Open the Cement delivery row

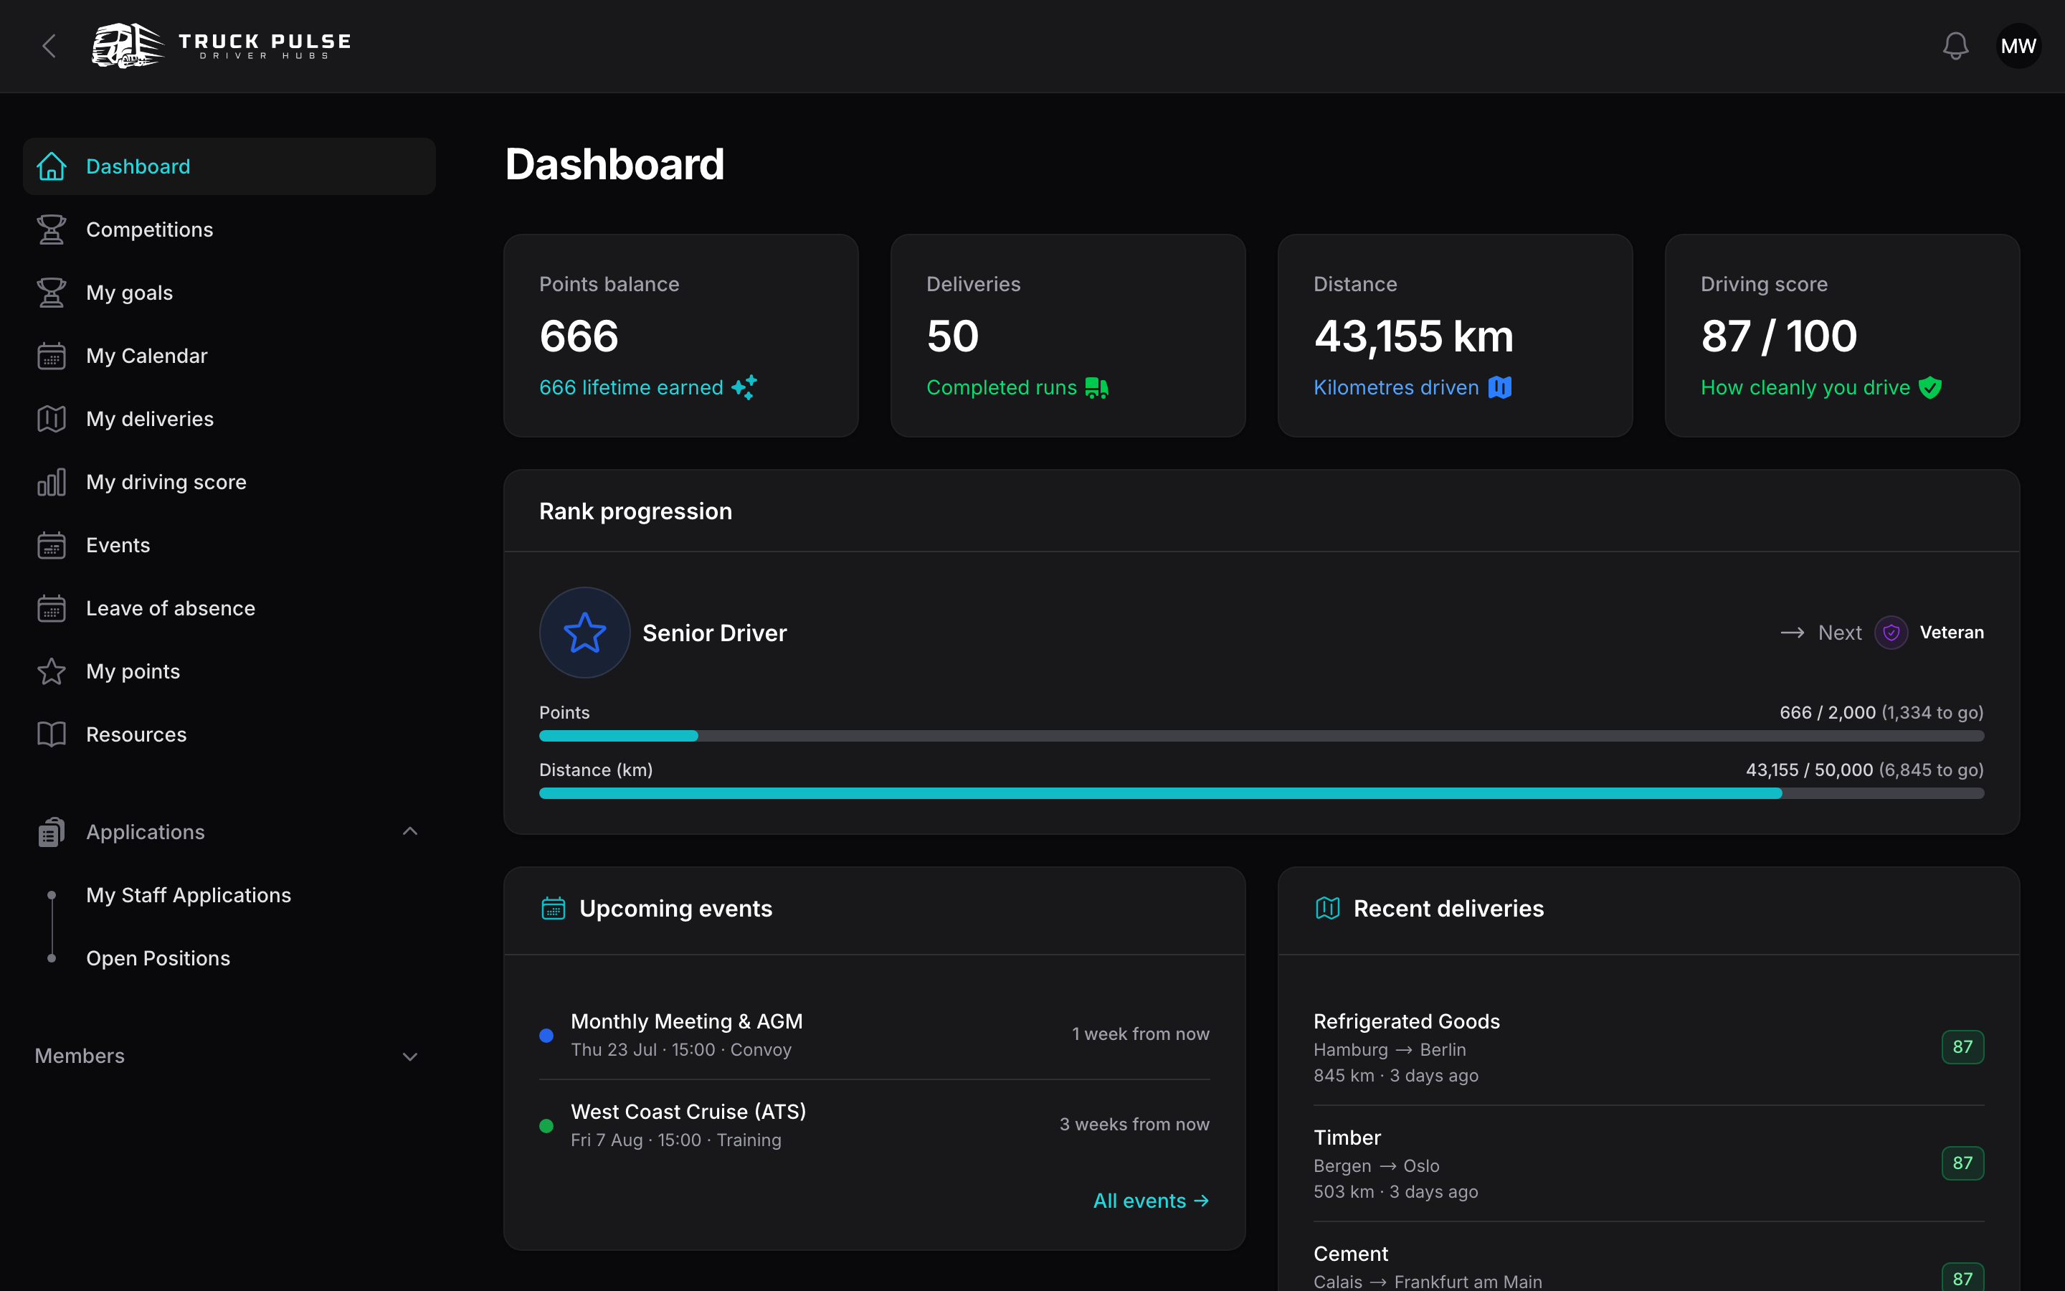(1648, 1266)
